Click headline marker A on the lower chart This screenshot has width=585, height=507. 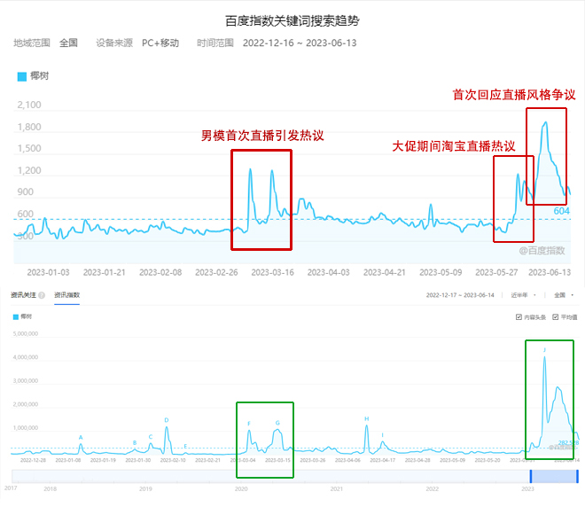[x=81, y=438]
